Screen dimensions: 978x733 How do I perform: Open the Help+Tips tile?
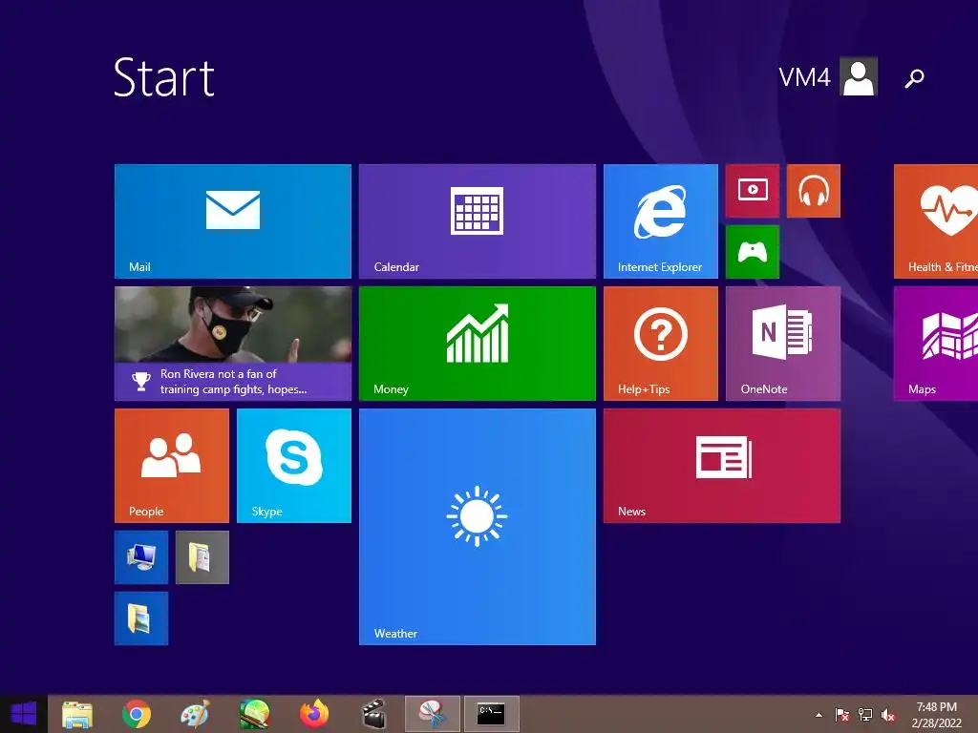[x=661, y=344]
